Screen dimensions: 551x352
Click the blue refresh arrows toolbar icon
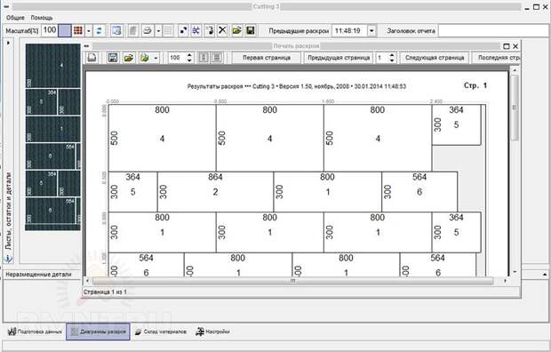[x=99, y=30]
